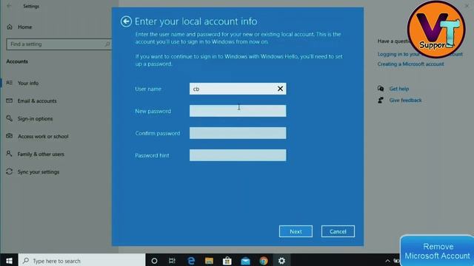Screen dimensions: 474x266
Task: Click the Sync your settings icon
Action: [10, 171]
